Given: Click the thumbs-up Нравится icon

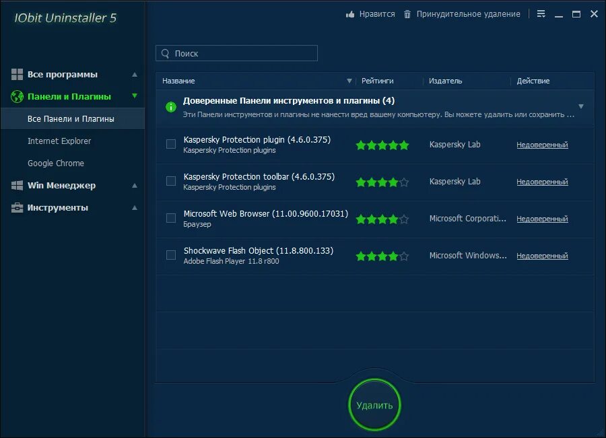Looking at the screenshot, I should (350, 14).
